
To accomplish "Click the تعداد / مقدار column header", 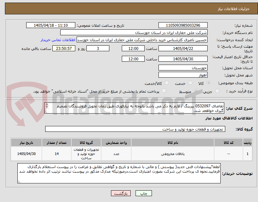I will click(57, 143).
